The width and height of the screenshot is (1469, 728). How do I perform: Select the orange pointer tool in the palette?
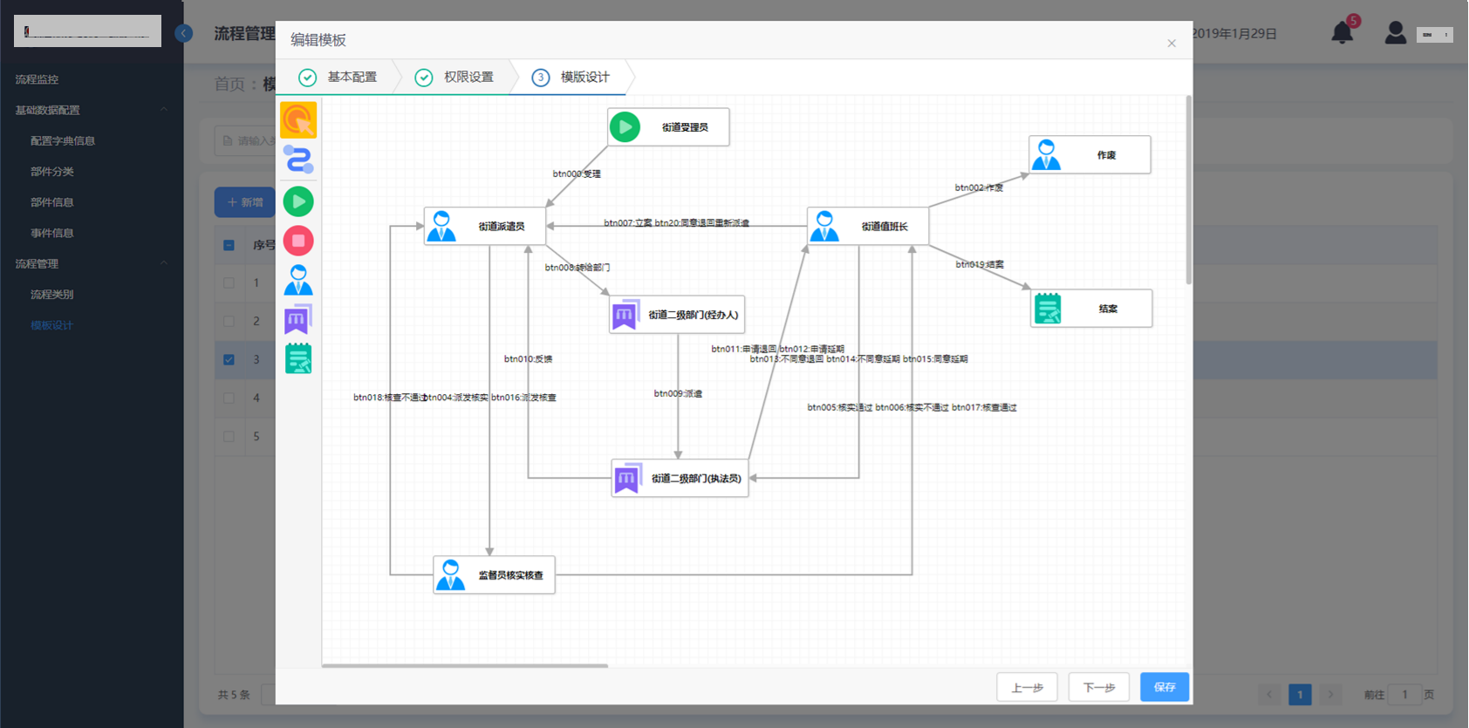[x=298, y=120]
